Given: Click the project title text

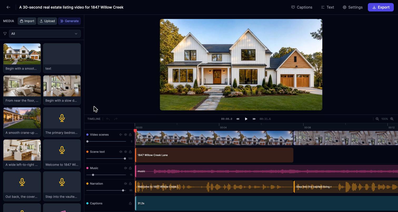Looking at the screenshot, I should tap(71, 7).
